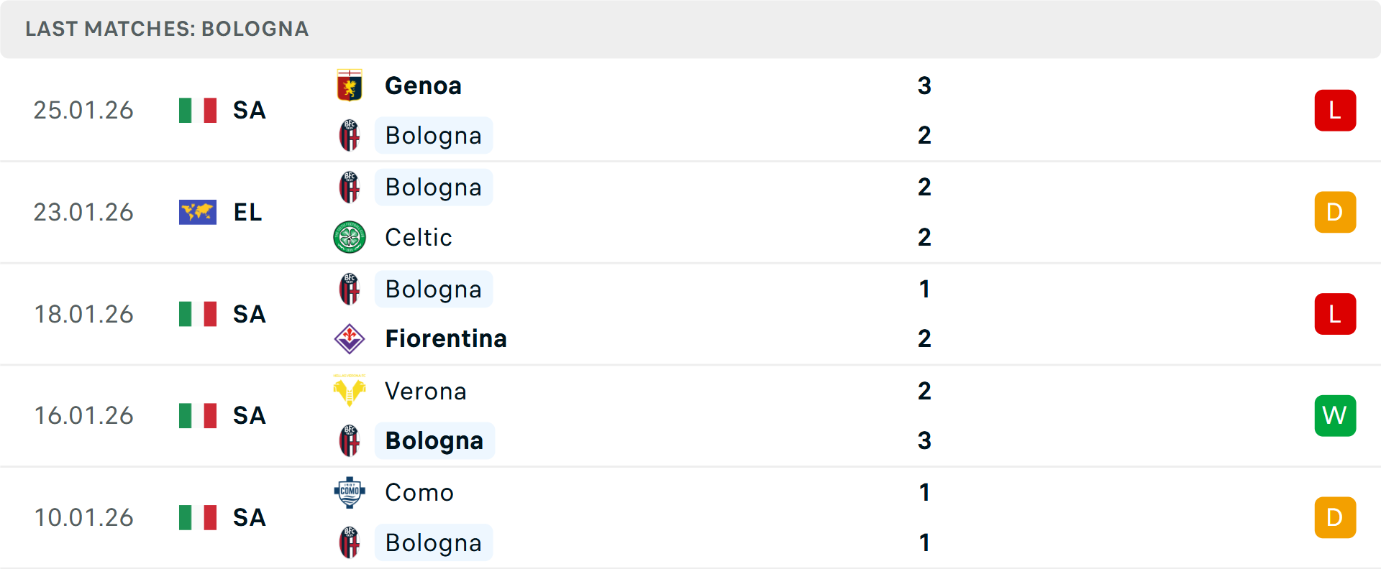Select the D badge for the Celtic draw

(x=1335, y=212)
